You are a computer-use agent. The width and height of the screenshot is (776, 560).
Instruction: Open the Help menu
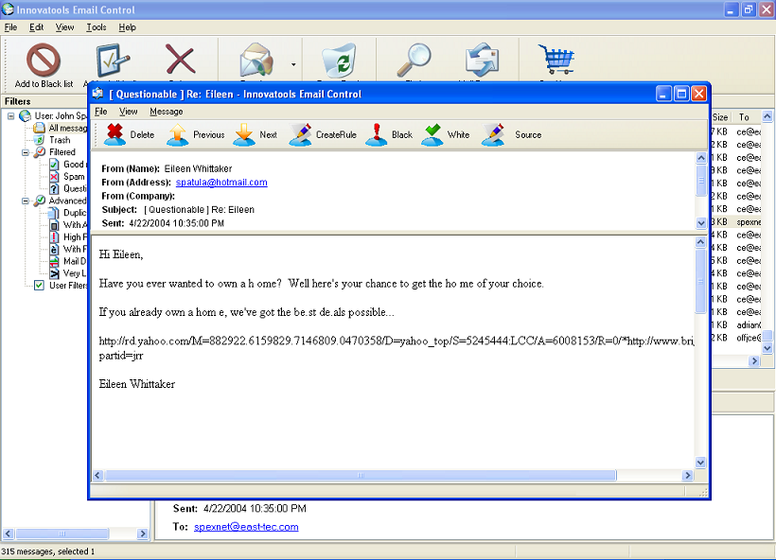[127, 27]
